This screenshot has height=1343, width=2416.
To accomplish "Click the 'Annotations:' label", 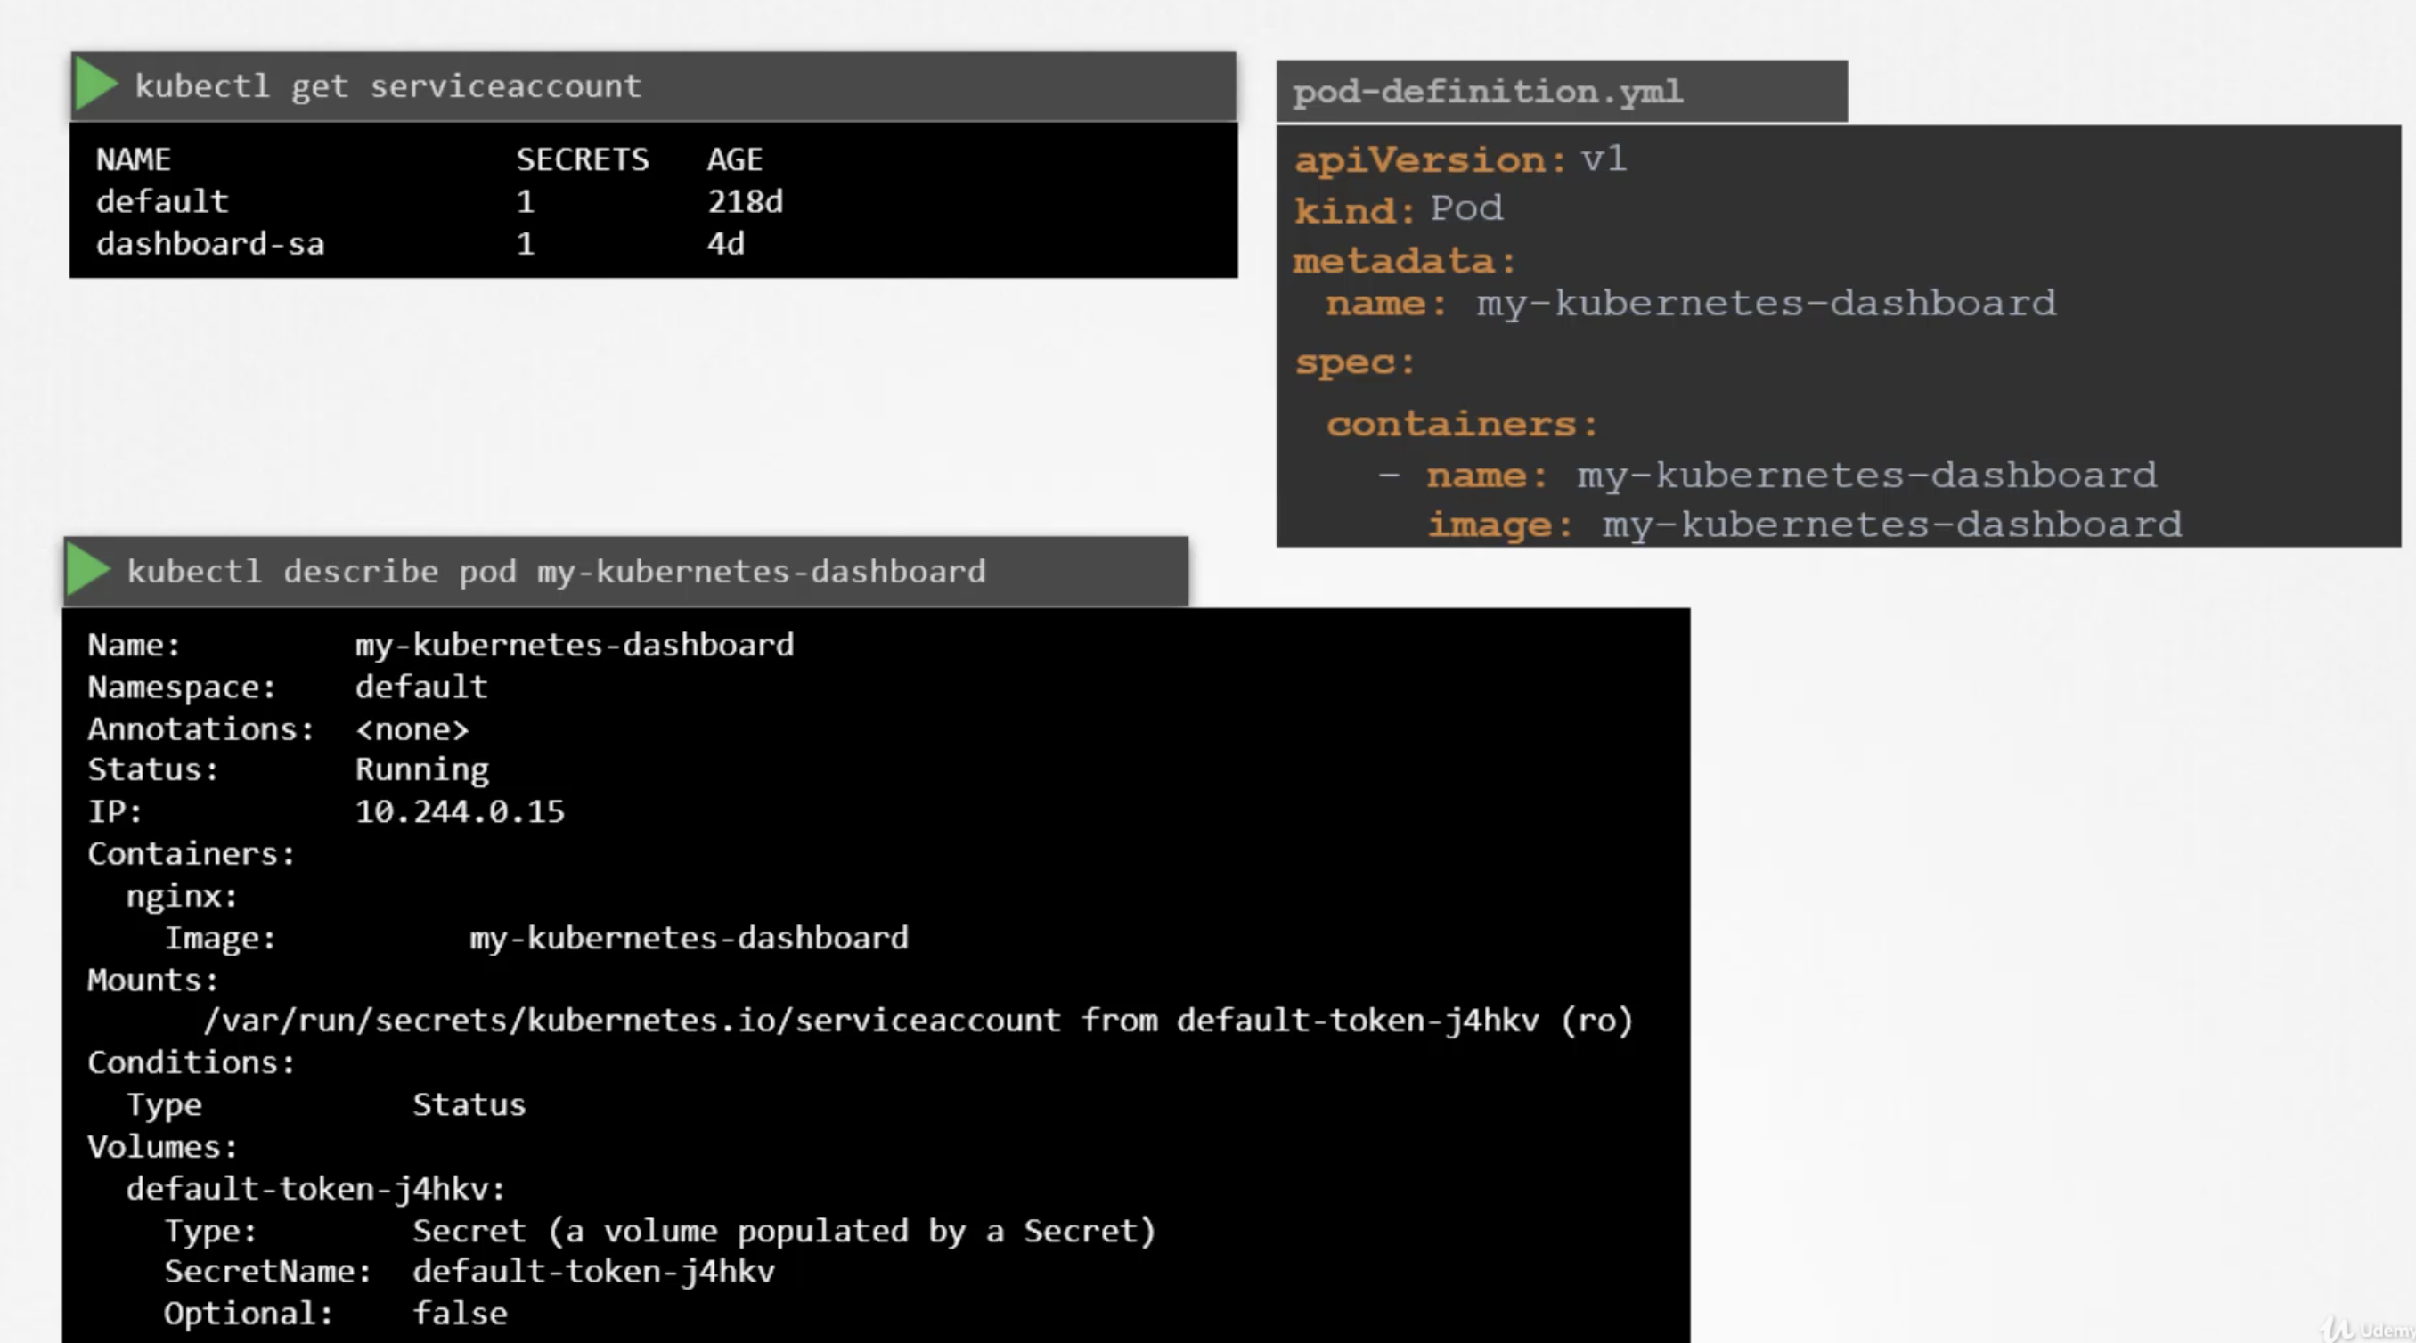I will [200, 729].
